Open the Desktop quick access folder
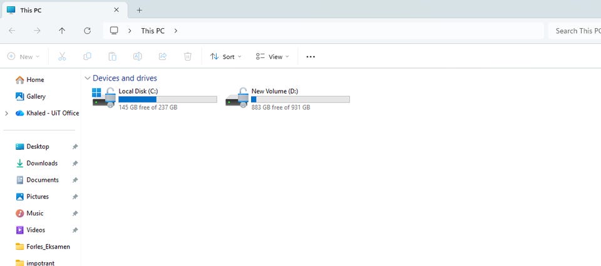Screen dimensions: 601x266 pos(32,146)
